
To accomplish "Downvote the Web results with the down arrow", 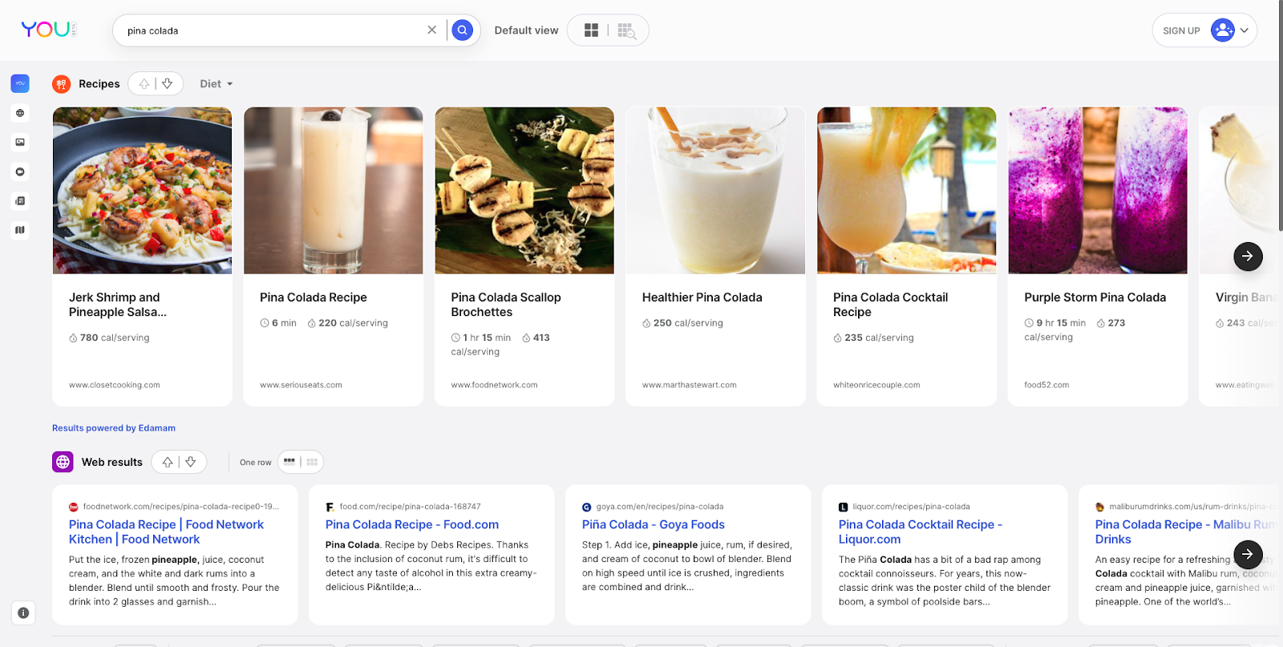I will click(x=191, y=462).
